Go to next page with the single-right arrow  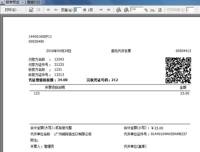[101, 10]
